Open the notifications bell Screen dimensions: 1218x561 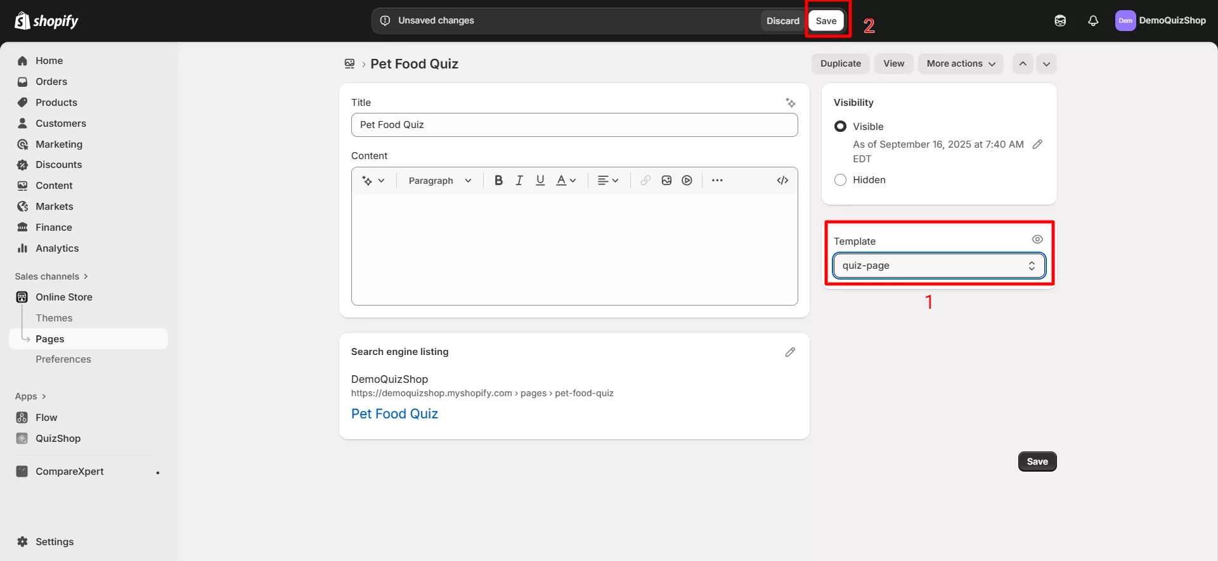(1093, 21)
